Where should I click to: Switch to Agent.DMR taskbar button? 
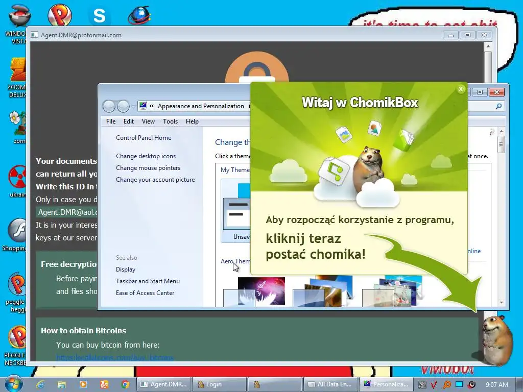pyautogui.click(x=164, y=384)
